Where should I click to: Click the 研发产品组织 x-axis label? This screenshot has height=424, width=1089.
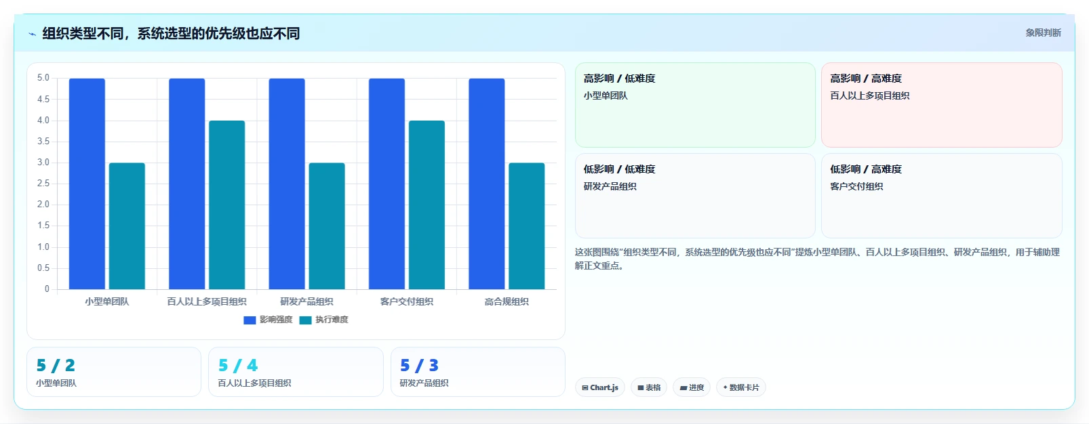[307, 301]
